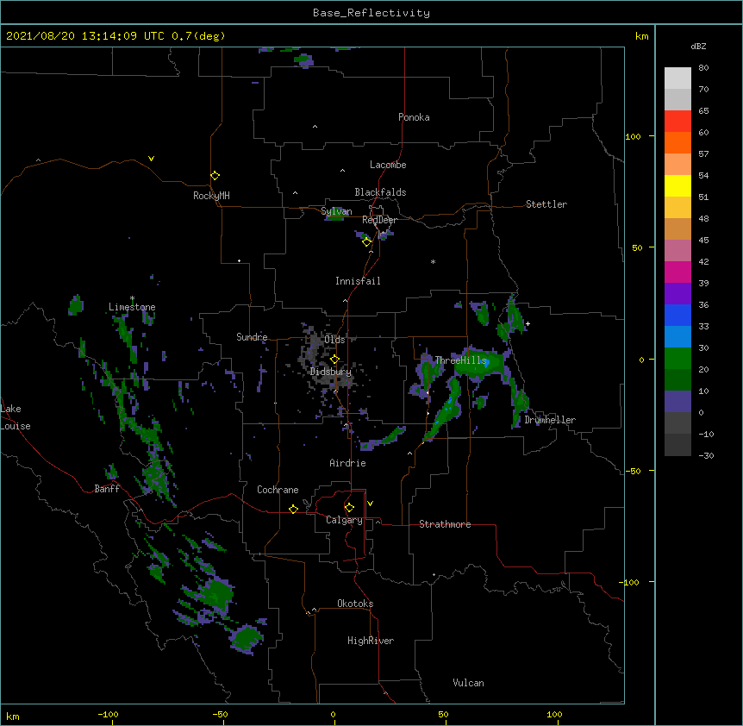Image resolution: width=743 pixels, height=726 pixels.
Task: Select the Sundre label
Action: 252,337
